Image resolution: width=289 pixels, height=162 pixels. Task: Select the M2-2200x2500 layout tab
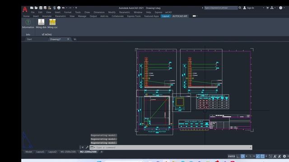point(88,152)
